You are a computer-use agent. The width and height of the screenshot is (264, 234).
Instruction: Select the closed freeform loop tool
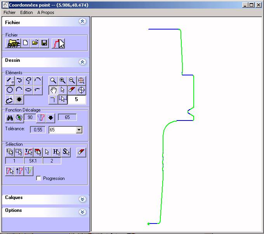10,100
